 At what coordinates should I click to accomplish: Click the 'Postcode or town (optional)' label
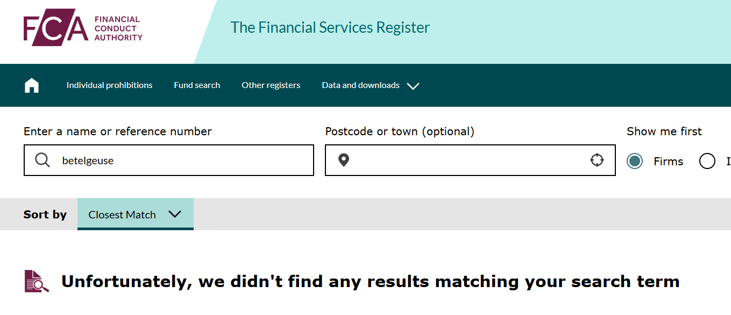(x=400, y=131)
